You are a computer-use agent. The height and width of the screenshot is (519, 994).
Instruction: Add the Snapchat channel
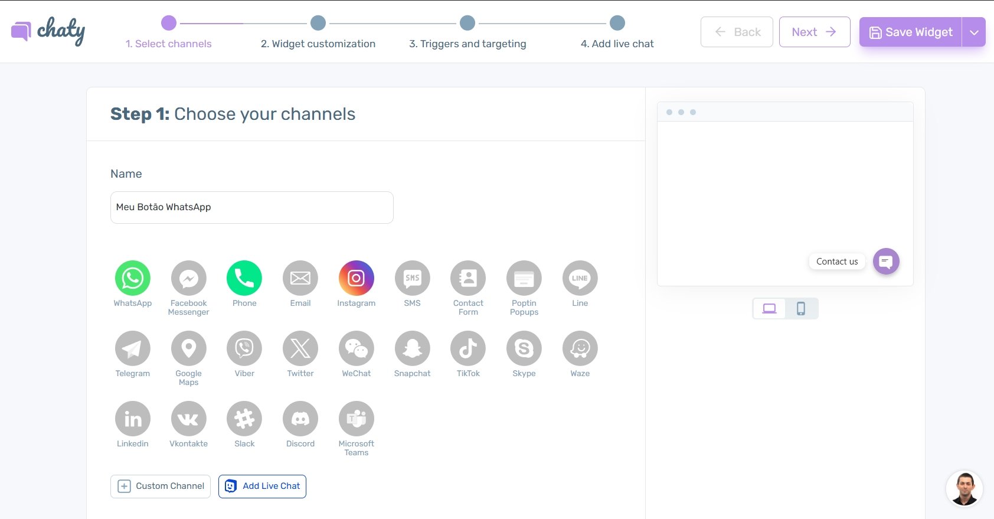[412, 348]
